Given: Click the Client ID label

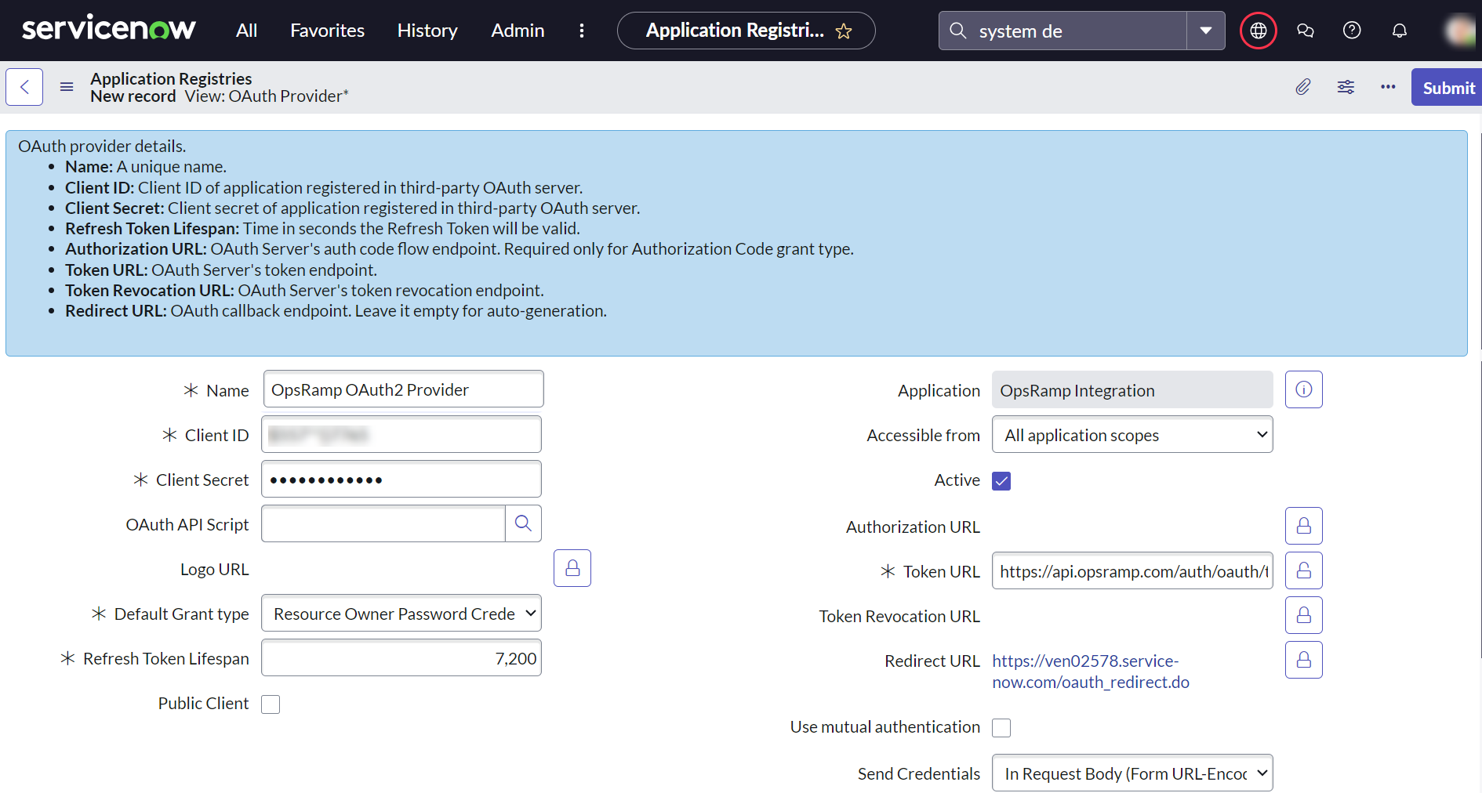Looking at the screenshot, I should (x=216, y=435).
